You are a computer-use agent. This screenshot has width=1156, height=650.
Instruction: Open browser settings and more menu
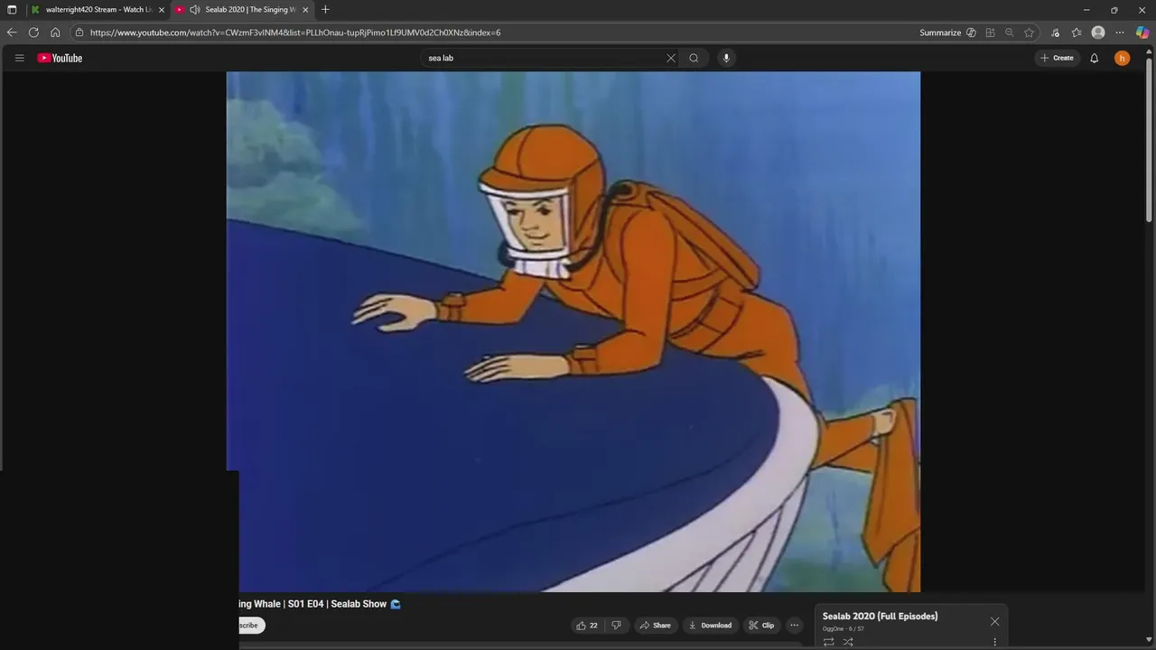1120,32
